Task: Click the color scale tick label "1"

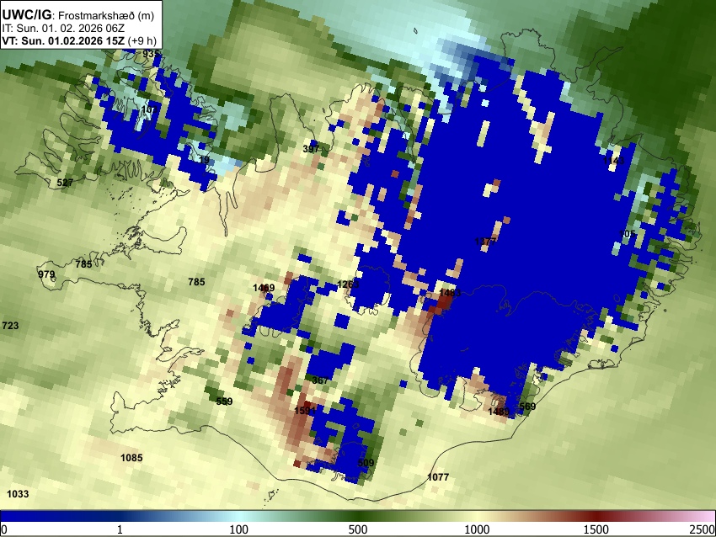Action: coord(120,529)
